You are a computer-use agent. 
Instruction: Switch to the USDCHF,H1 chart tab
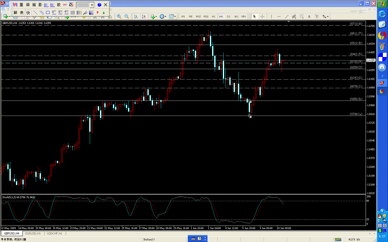(x=54, y=233)
